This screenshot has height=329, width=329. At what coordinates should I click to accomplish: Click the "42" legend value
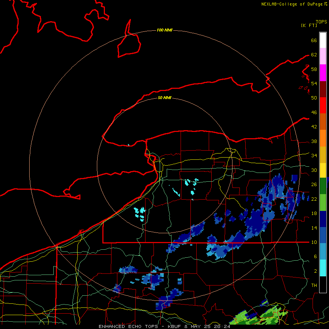coord(314,127)
